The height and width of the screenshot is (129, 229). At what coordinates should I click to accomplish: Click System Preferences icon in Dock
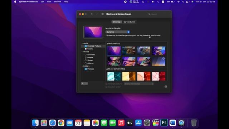[147, 123]
